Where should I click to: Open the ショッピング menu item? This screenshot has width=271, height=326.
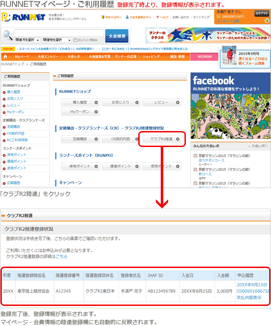[x=152, y=57]
